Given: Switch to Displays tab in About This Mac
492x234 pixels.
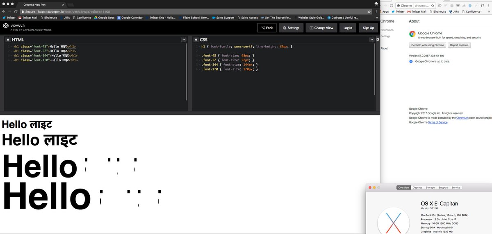Looking at the screenshot, I should pos(417,187).
